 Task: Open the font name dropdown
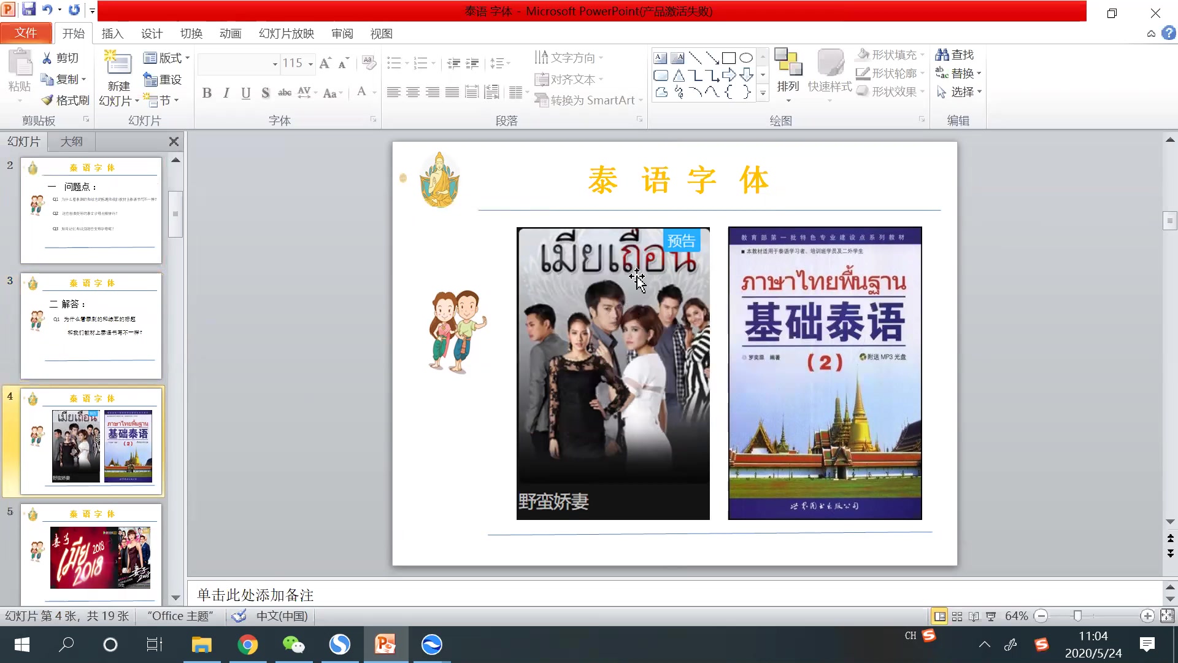(275, 63)
